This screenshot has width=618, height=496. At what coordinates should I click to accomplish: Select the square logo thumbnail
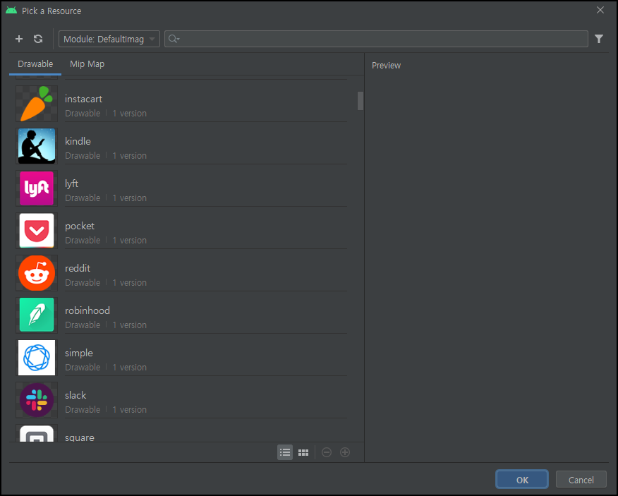pos(37,433)
